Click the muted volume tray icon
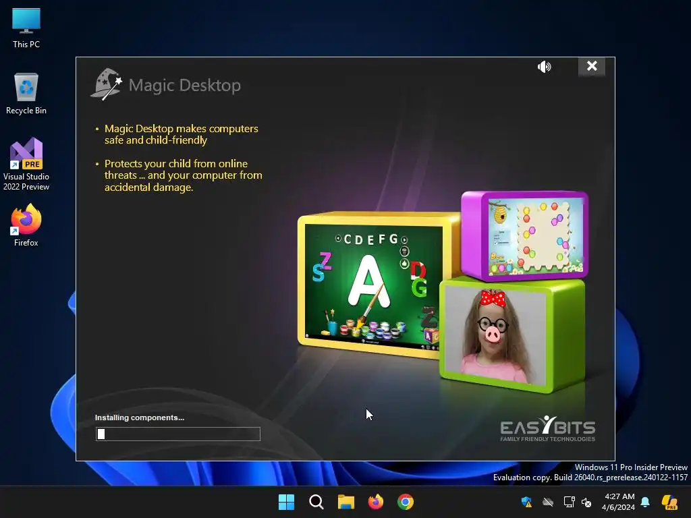This screenshot has height=518, width=691. [586, 502]
